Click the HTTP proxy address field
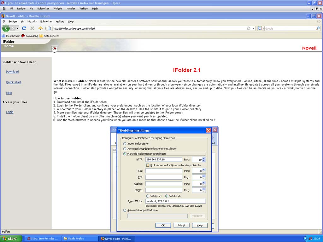 pyautogui.click(x=164, y=159)
